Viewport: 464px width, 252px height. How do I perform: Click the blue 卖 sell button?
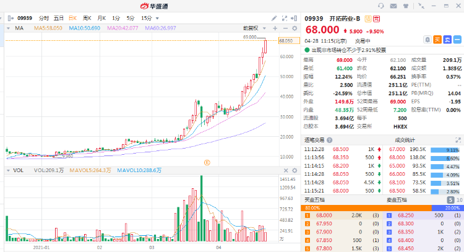click(x=447, y=40)
